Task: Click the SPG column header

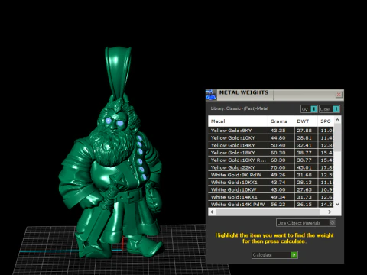Action: pos(326,121)
